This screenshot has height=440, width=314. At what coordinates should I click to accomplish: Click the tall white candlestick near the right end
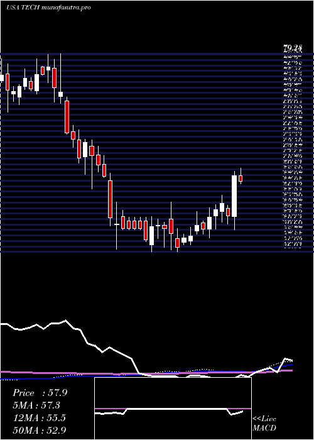click(234, 196)
